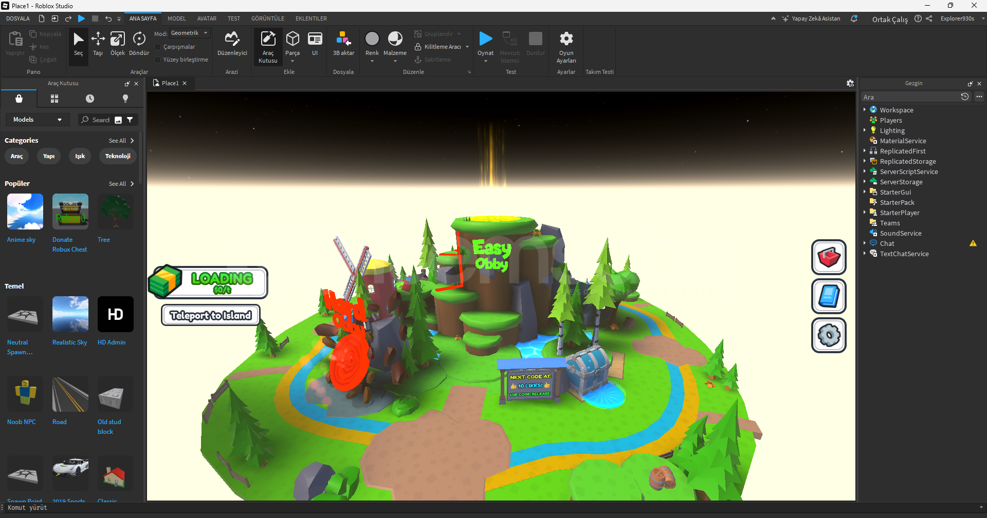The image size is (987, 518).
Task: Open the Mod Geometrik dropdown
Action: click(x=189, y=33)
